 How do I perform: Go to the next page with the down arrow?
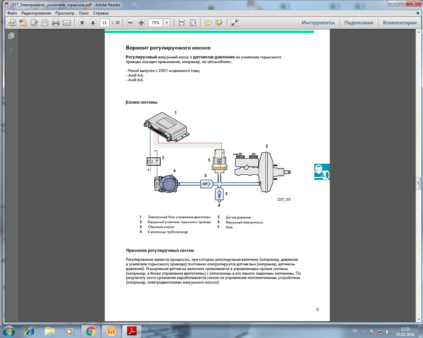[x=93, y=22]
